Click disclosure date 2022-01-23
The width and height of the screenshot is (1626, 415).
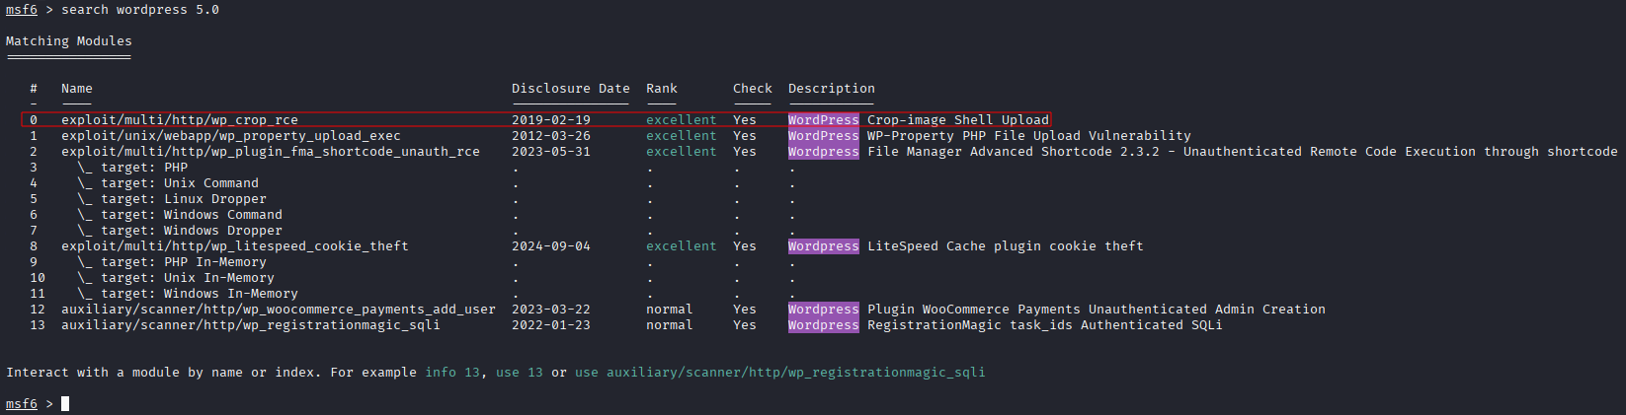[551, 325]
